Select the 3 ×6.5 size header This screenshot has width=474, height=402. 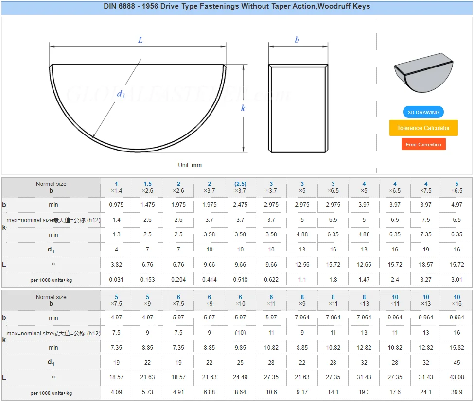click(x=333, y=187)
